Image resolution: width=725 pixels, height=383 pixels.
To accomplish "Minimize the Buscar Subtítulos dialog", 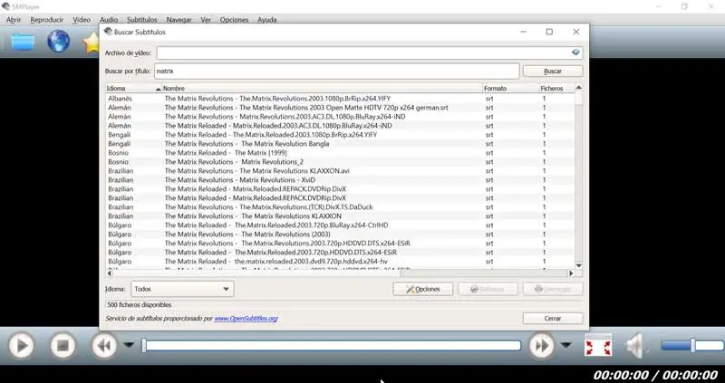I will point(523,32).
